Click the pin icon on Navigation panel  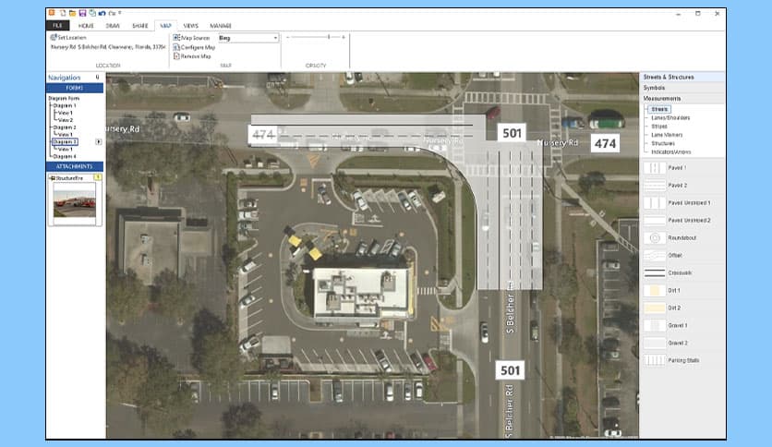coord(98,78)
